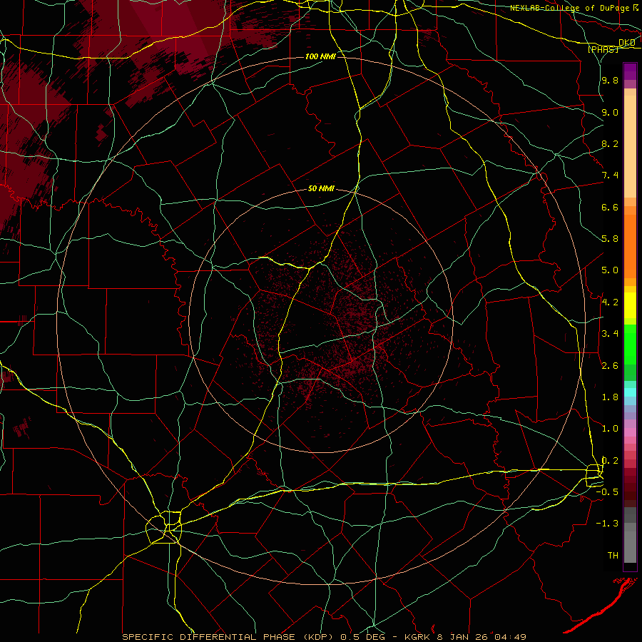Click the 5.8 value on color scale
The width and height of the screenshot is (642, 642).
(x=610, y=239)
